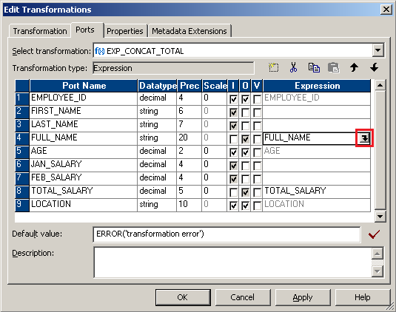The image size is (396, 312).
Task: Click the ports table vertical scrollbar track
Action: point(380,151)
